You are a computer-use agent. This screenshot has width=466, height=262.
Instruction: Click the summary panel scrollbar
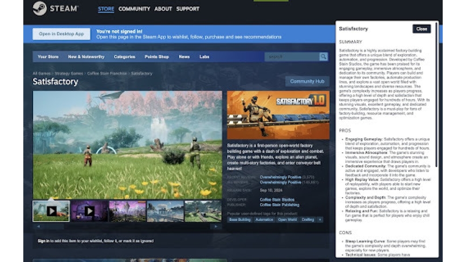point(436,95)
